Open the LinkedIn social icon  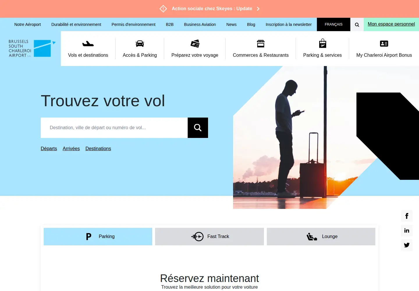[407, 230]
